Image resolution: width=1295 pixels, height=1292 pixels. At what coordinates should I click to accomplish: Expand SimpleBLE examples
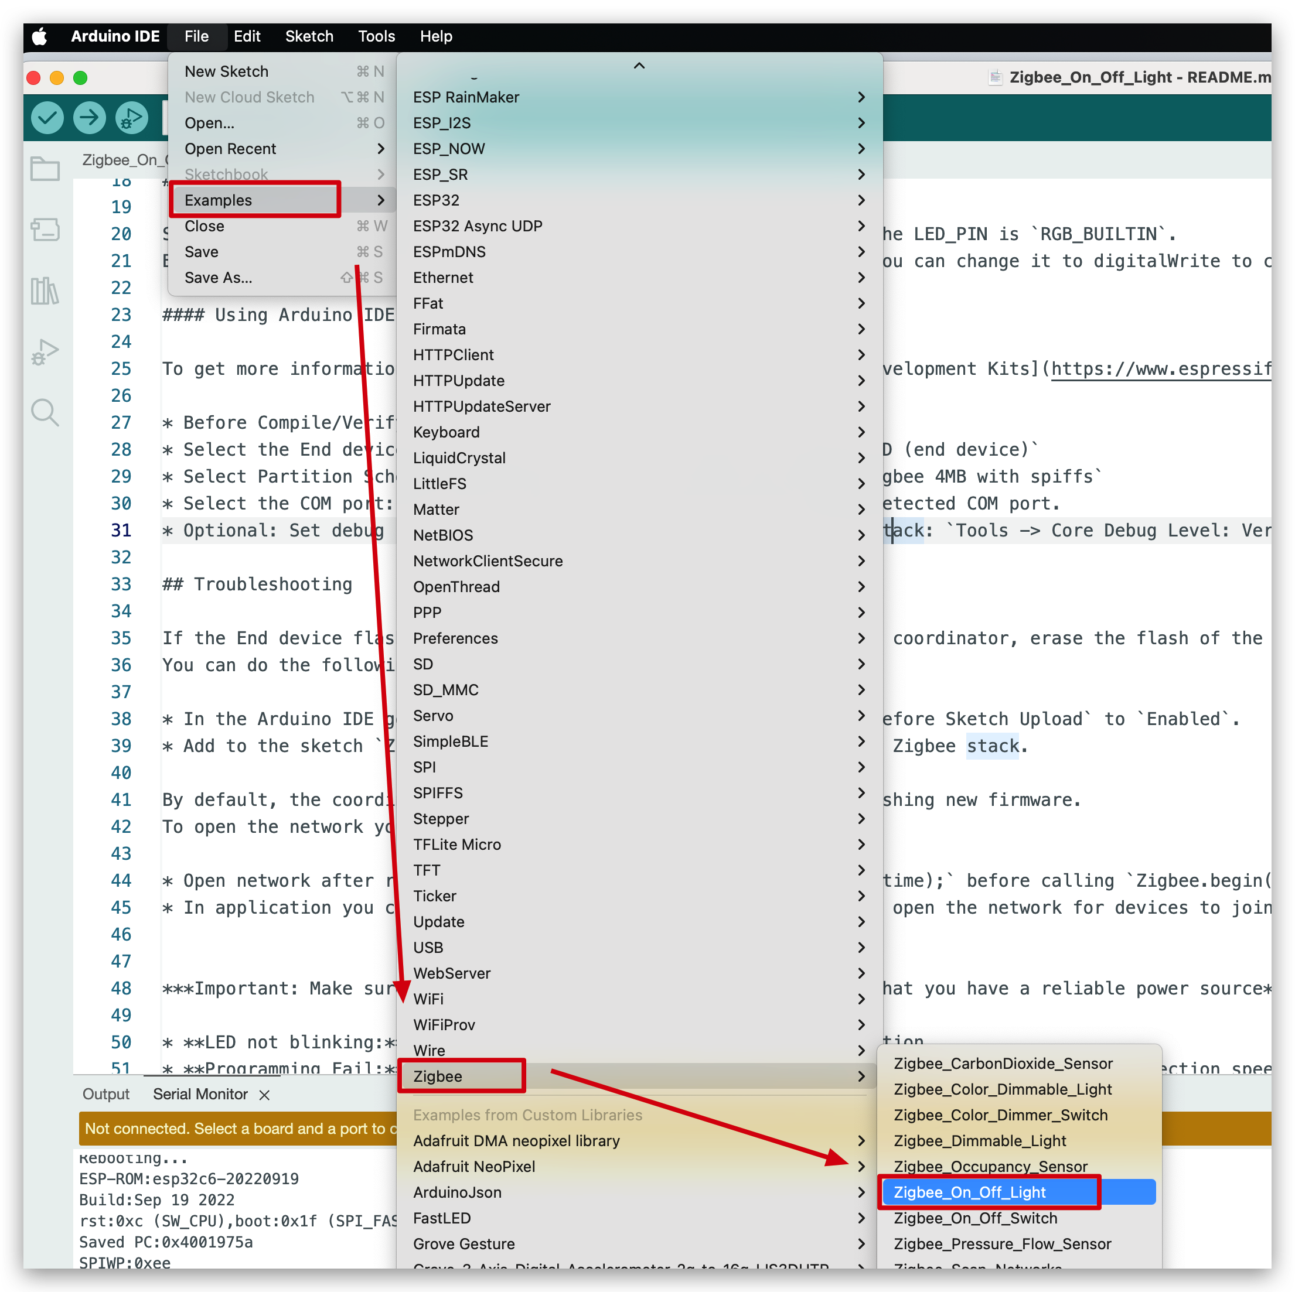pos(639,741)
